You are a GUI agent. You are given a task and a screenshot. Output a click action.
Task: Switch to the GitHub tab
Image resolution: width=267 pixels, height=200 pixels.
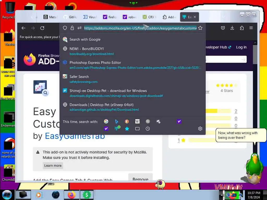[x=70, y=17]
